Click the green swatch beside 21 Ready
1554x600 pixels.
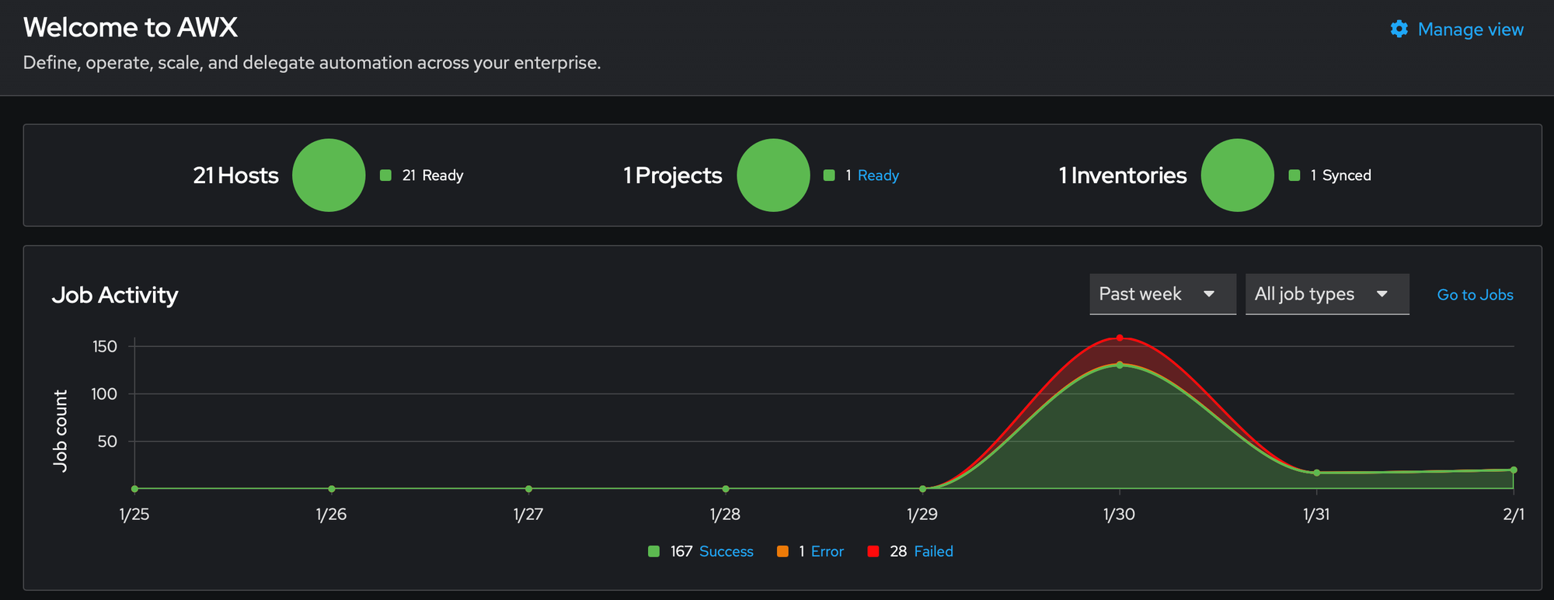click(385, 175)
